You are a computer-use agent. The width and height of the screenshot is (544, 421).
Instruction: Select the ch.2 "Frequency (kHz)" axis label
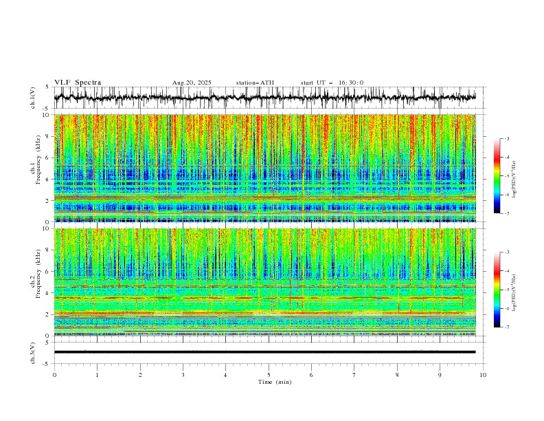click(x=38, y=273)
